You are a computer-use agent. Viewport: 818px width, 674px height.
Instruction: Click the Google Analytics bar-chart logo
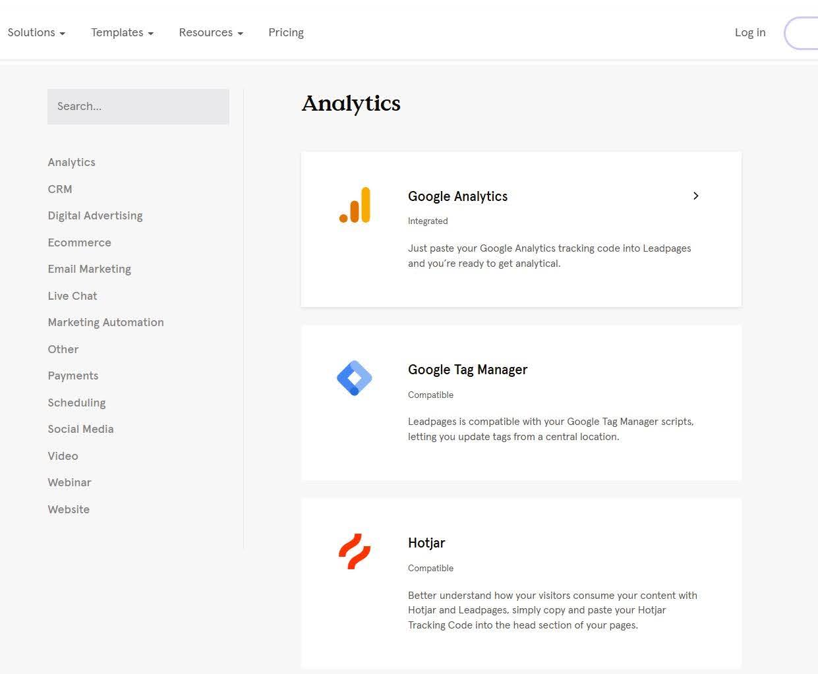pos(355,205)
